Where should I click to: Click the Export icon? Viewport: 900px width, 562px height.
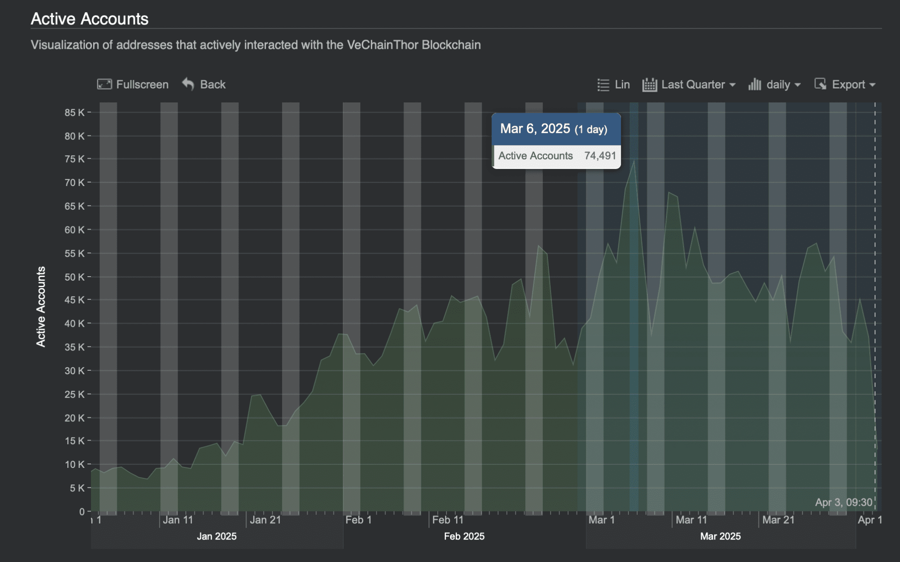pyautogui.click(x=820, y=84)
